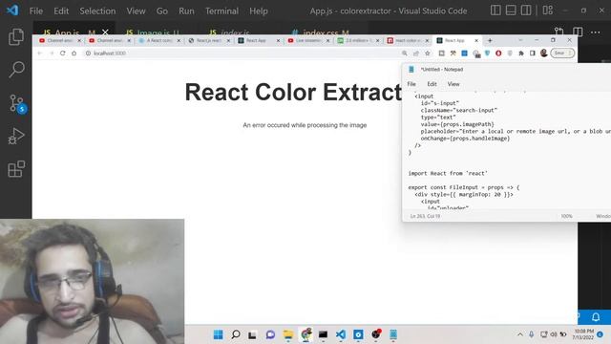Toggle bottom panel layout icon in title bar
The width and height of the screenshot is (611, 344).
click(511, 11)
